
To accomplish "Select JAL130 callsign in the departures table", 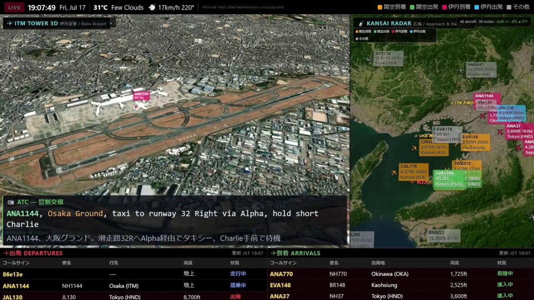I will (x=13, y=297).
